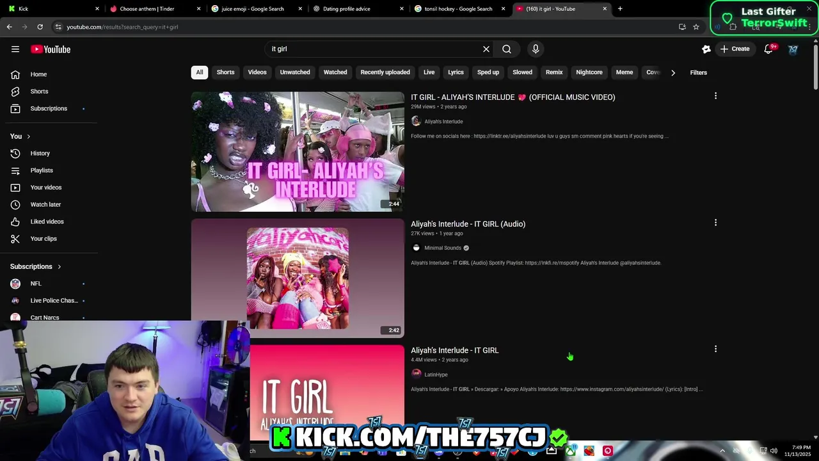
Task: Open the notifications bell
Action: click(x=769, y=49)
